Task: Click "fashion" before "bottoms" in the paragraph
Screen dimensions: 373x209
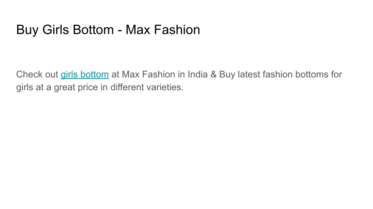Action: (x=278, y=74)
